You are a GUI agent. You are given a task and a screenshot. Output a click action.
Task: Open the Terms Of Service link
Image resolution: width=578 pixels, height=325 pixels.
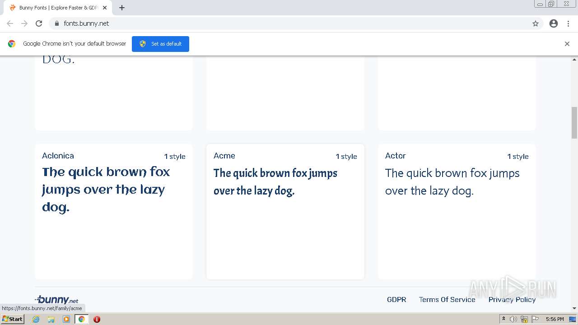coord(447,299)
